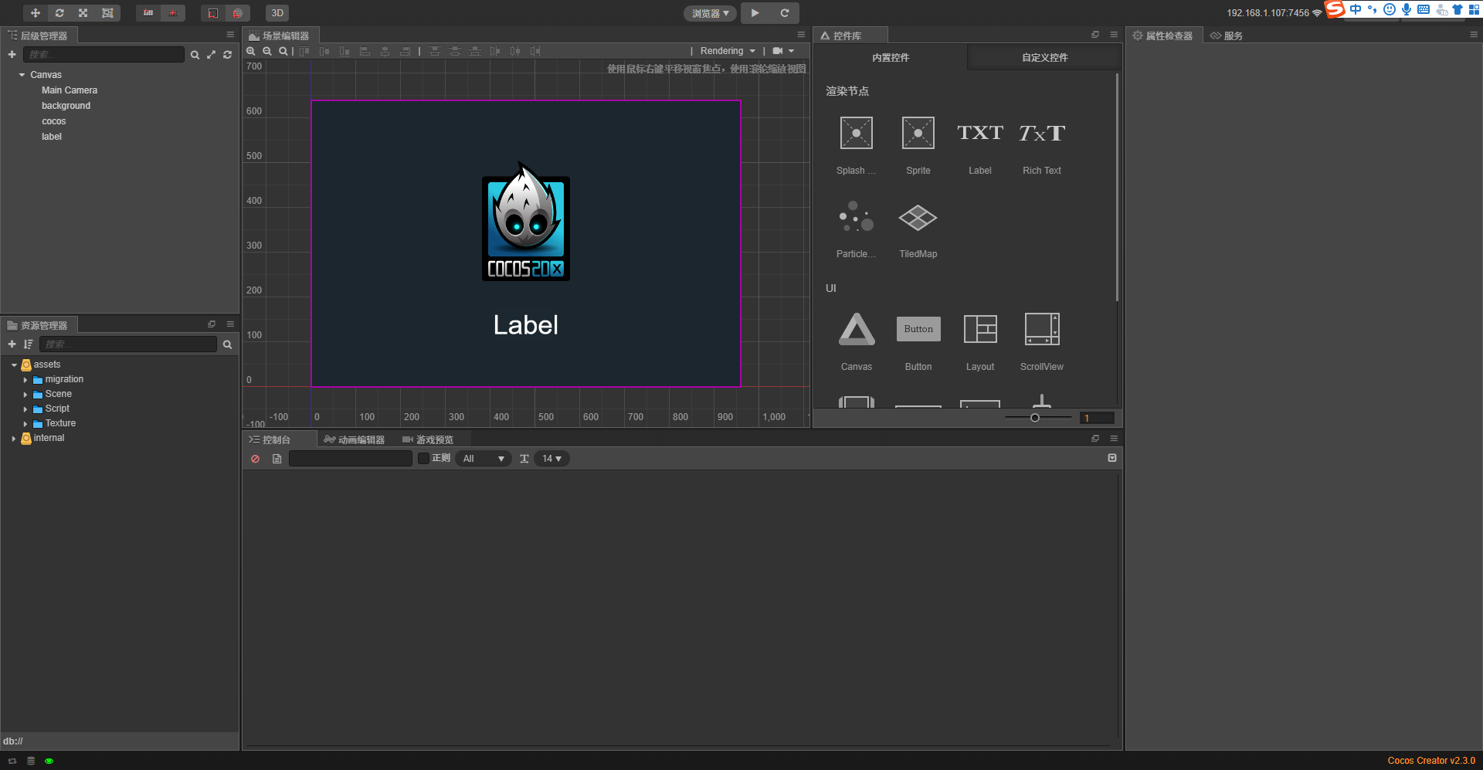Select the background node in hierarchy

pyautogui.click(x=66, y=106)
